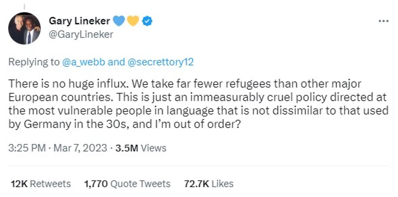Click the word "Germany" in the tweet
Screen dimensions: 398x197
coord(47,125)
